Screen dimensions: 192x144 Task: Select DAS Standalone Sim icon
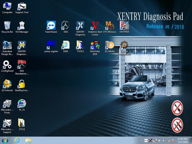(22, 67)
